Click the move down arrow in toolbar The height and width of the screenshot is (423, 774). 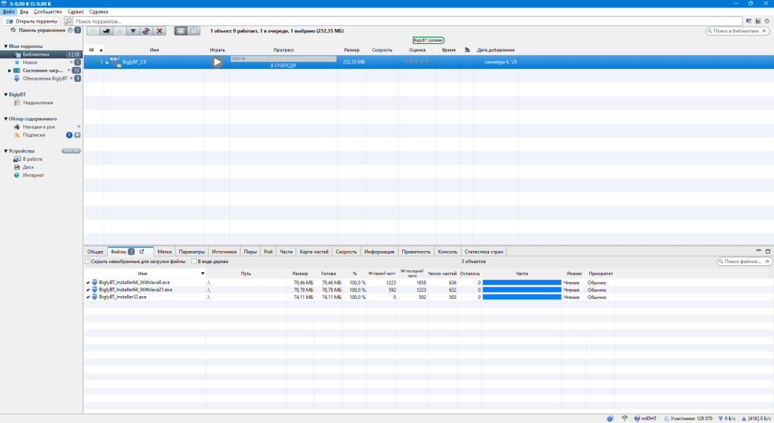coord(132,31)
